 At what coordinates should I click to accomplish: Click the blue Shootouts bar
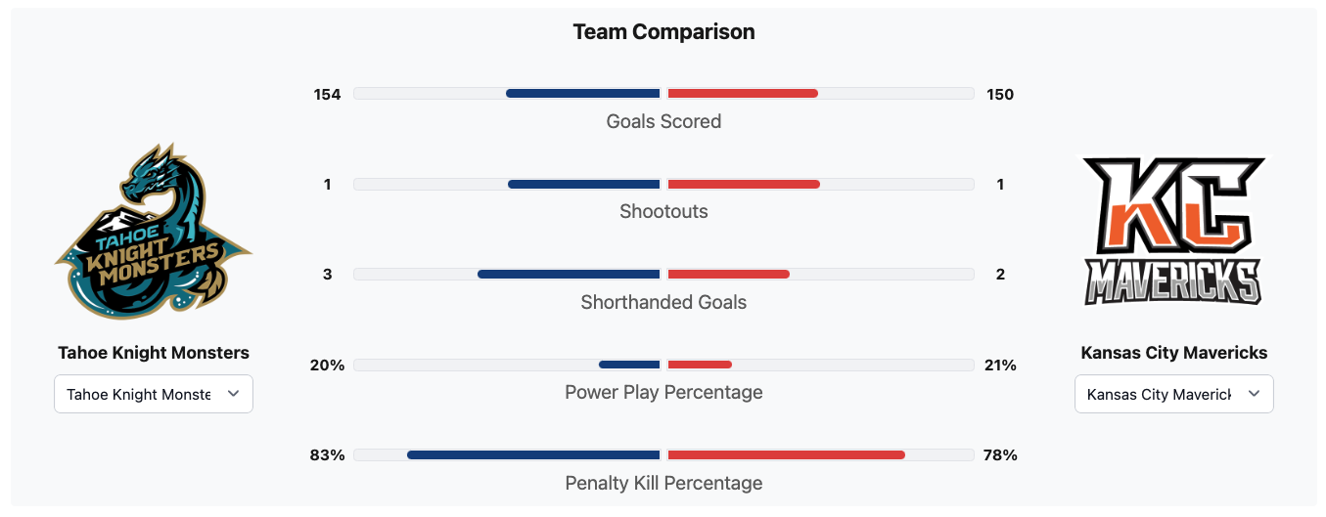pos(584,184)
